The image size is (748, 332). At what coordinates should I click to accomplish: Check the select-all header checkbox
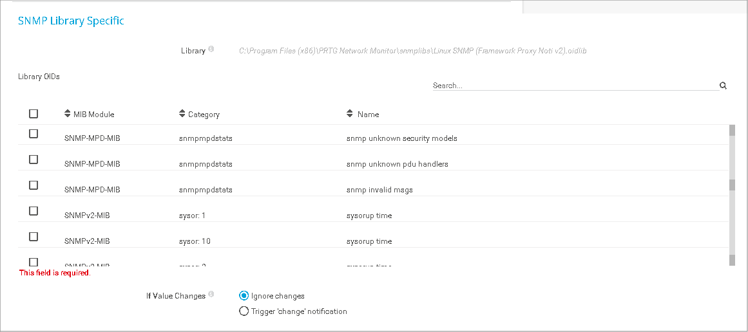point(34,114)
